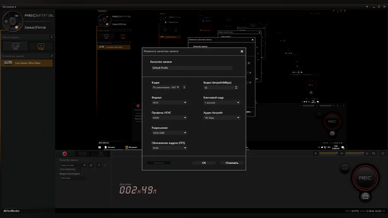
Task: Start recording with the large REC button
Action: point(365,178)
